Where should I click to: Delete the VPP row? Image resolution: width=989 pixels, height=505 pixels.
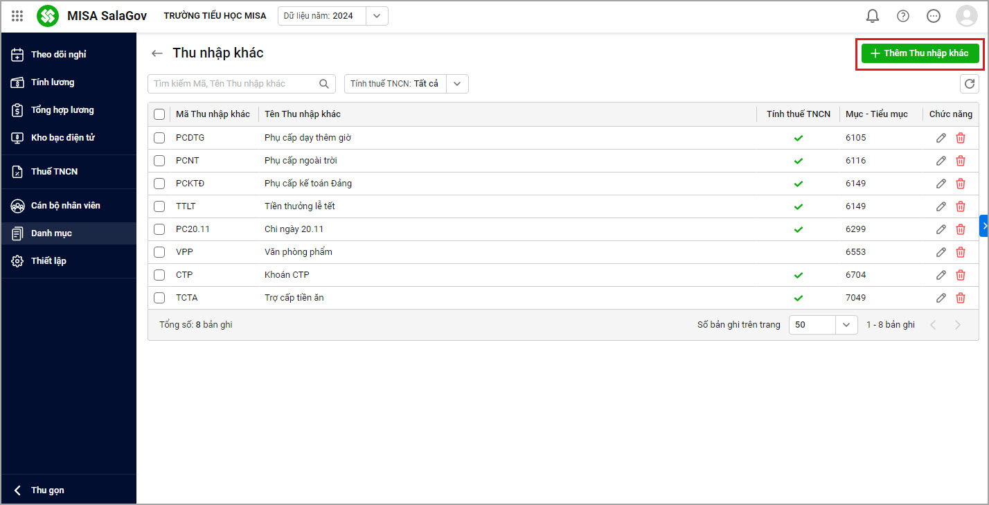(x=961, y=252)
